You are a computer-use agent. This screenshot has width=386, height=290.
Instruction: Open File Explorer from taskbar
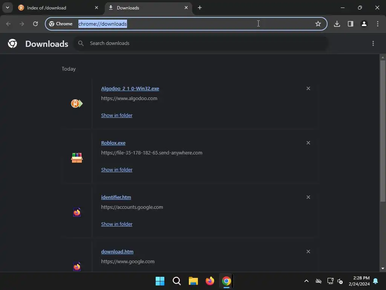coord(193,281)
